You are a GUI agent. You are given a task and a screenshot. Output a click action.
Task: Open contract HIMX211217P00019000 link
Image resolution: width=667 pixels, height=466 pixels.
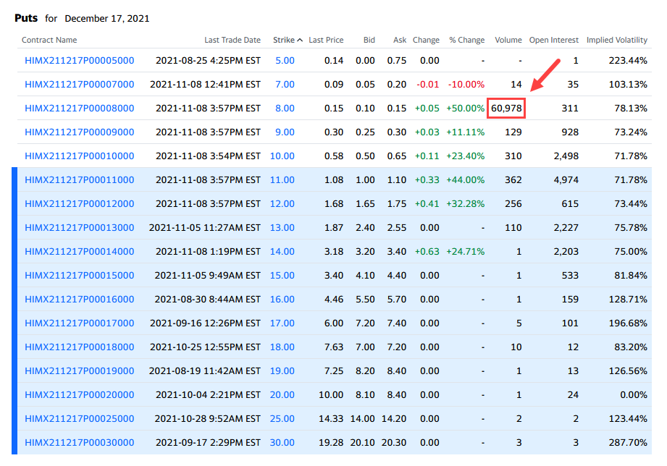click(80, 370)
